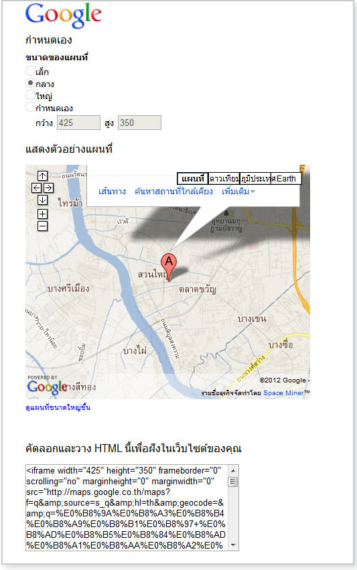Viewport: 357px width, 570px height.
Task: Pan the map left with arrow button
Action: (x=36, y=188)
